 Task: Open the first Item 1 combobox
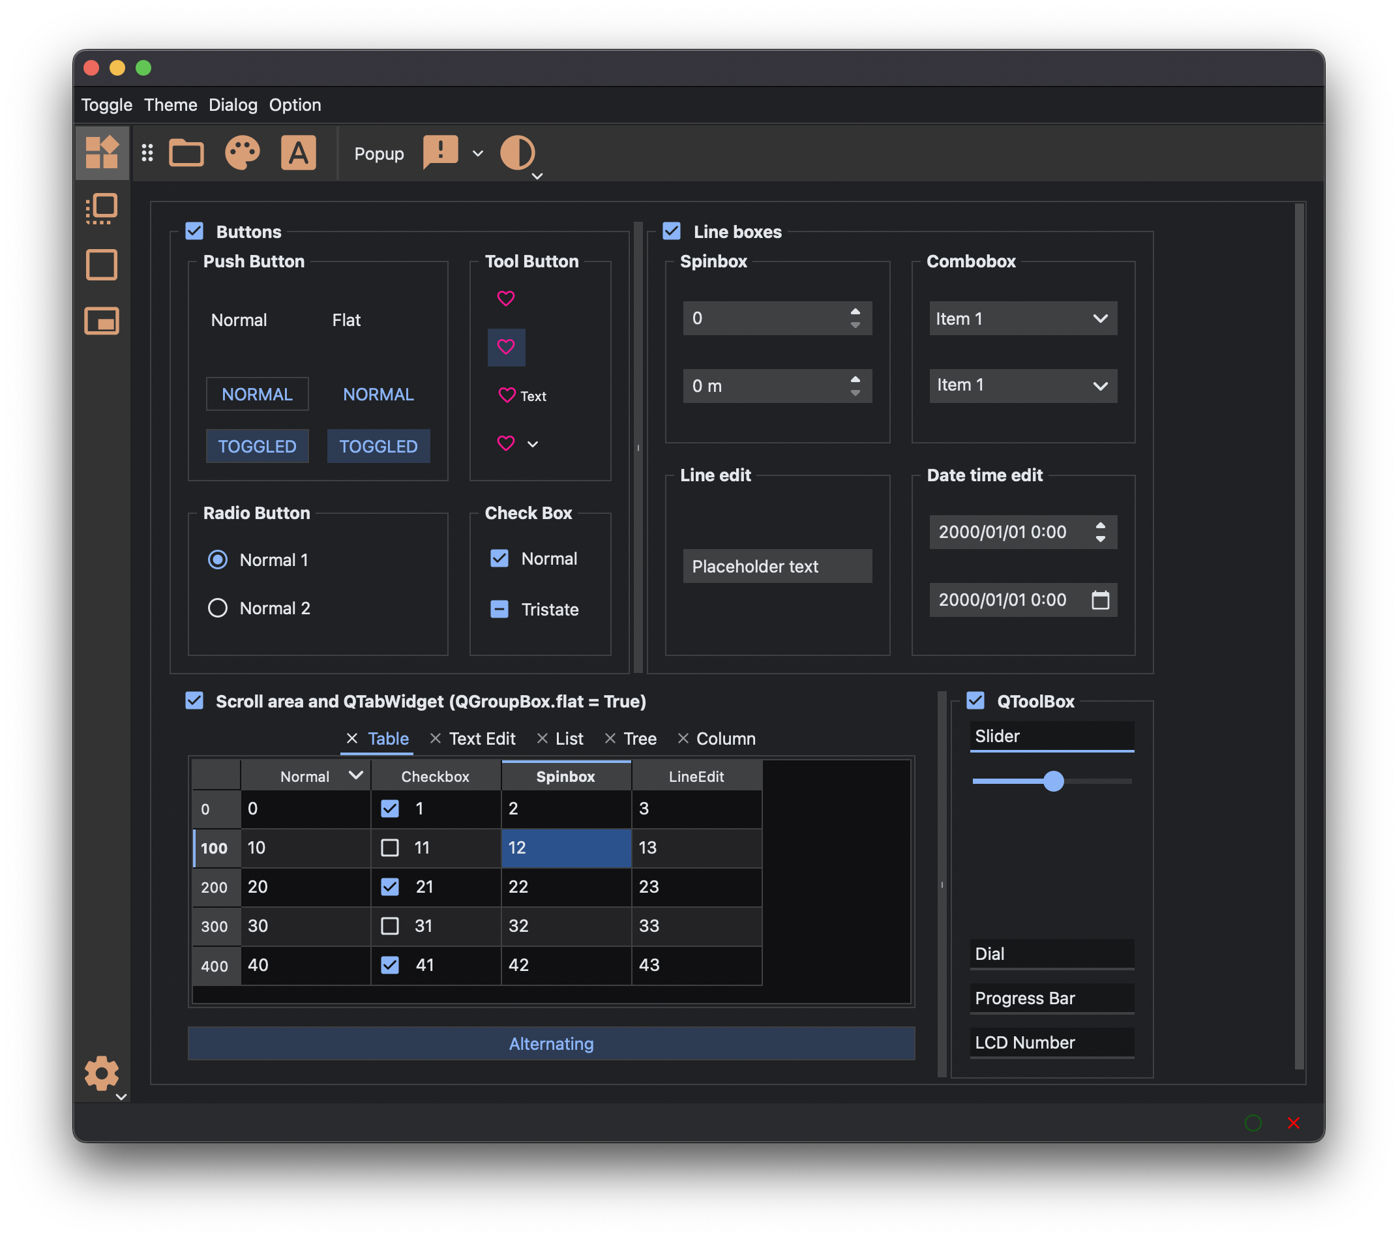[1022, 318]
